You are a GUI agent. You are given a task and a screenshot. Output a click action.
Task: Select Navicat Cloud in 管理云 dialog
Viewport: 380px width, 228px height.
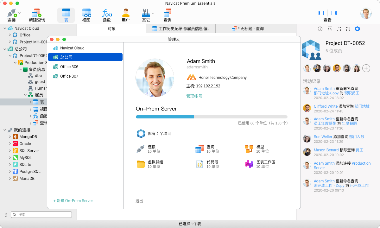click(x=85, y=48)
